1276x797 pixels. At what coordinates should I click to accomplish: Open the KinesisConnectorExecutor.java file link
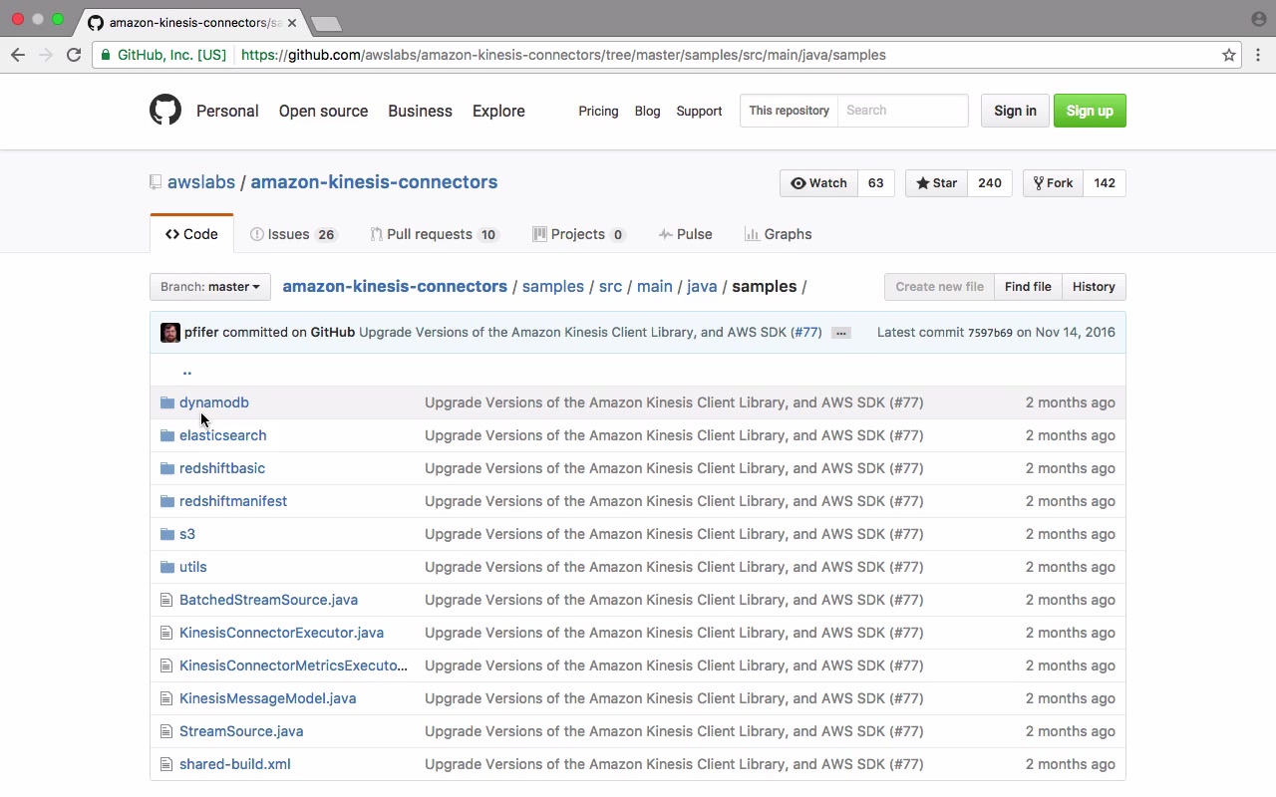tap(281, 633)
